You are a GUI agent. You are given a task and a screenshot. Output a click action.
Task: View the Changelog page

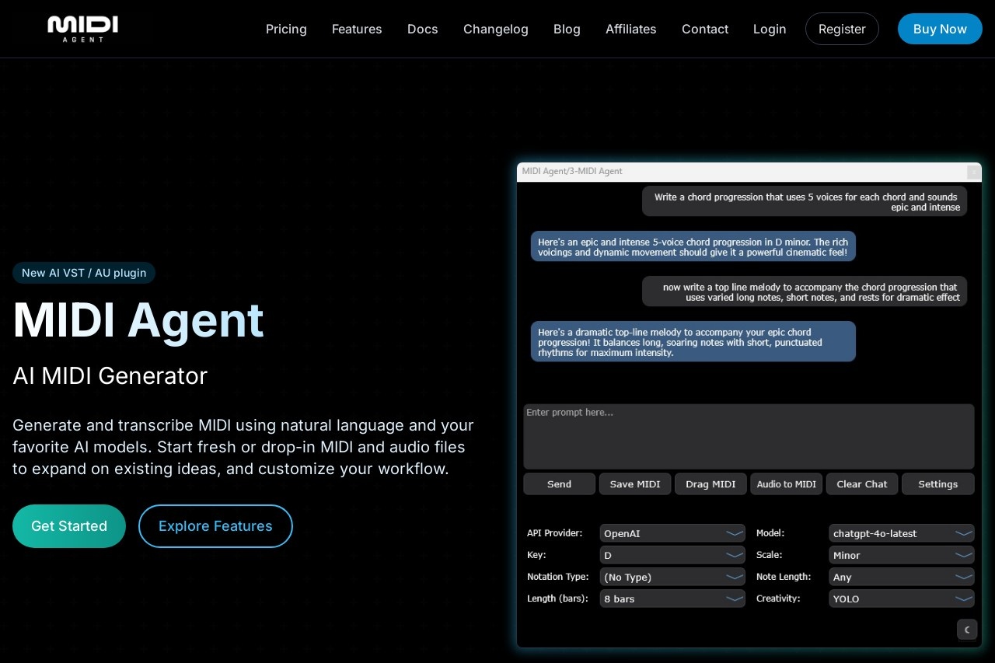click(496, 29)
